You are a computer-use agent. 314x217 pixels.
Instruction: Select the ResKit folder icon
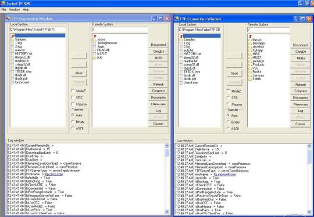point(250,72)
